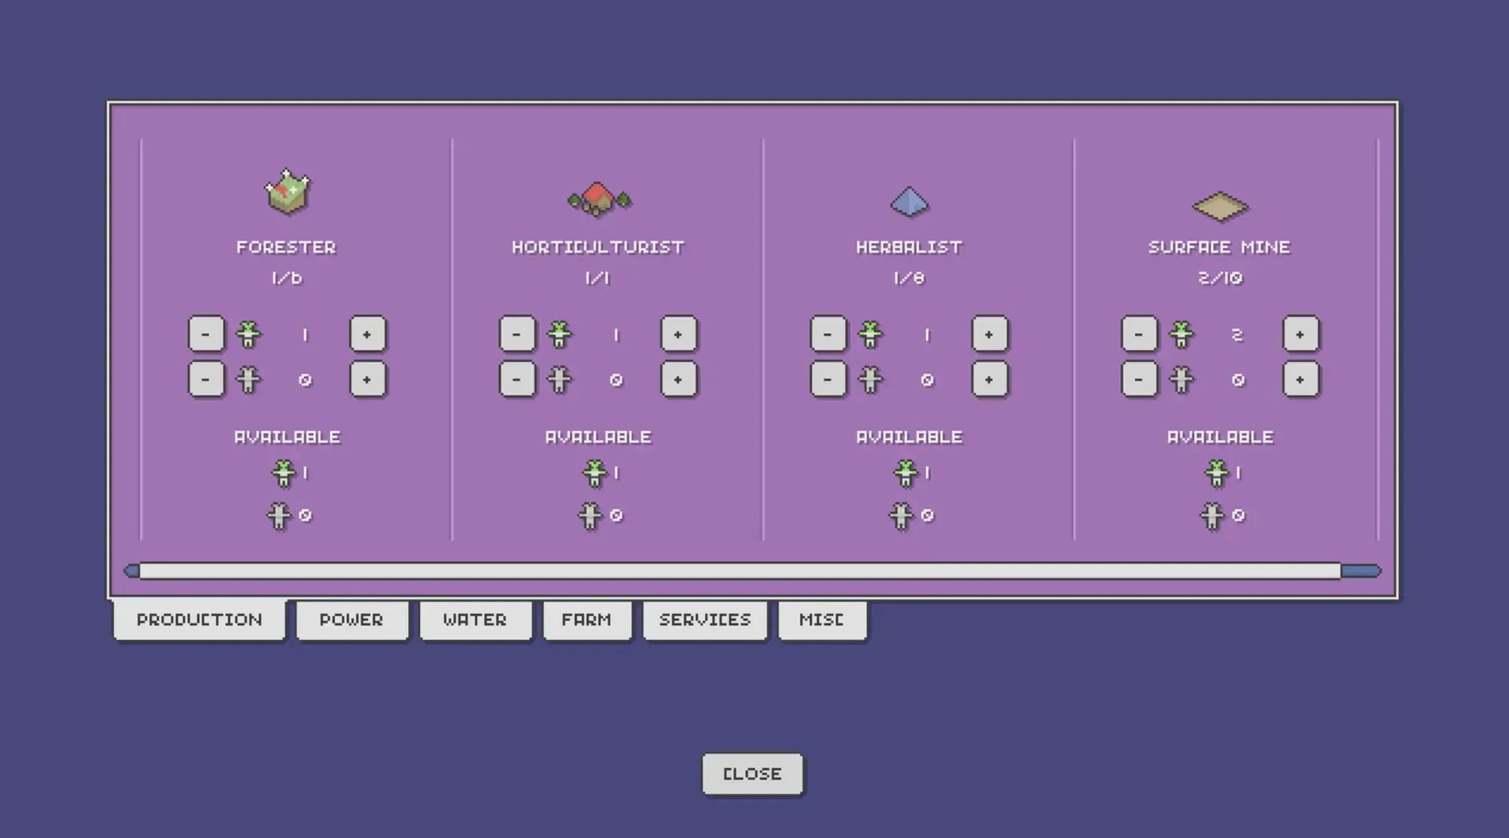This screenshot has height=838, width=1509.
Task: Add a green worker to Forester
Action: point(367,335)
